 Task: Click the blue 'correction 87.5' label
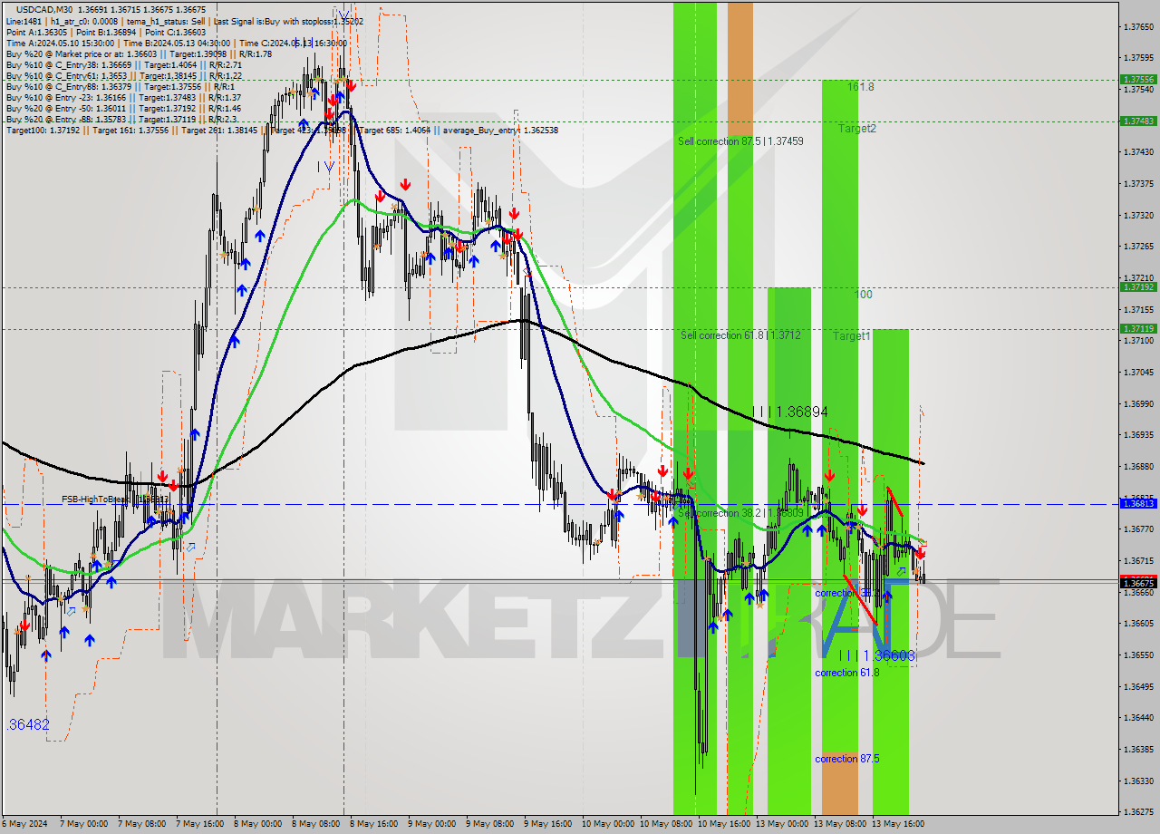coord(847,759)
